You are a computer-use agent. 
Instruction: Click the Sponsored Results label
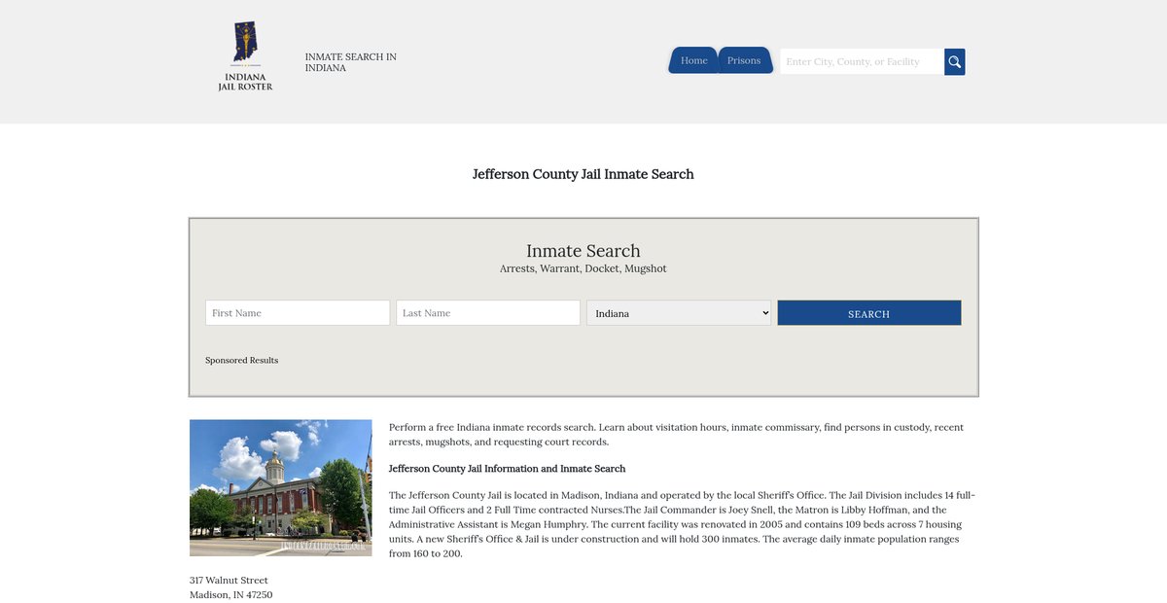(x=241, y=361)
